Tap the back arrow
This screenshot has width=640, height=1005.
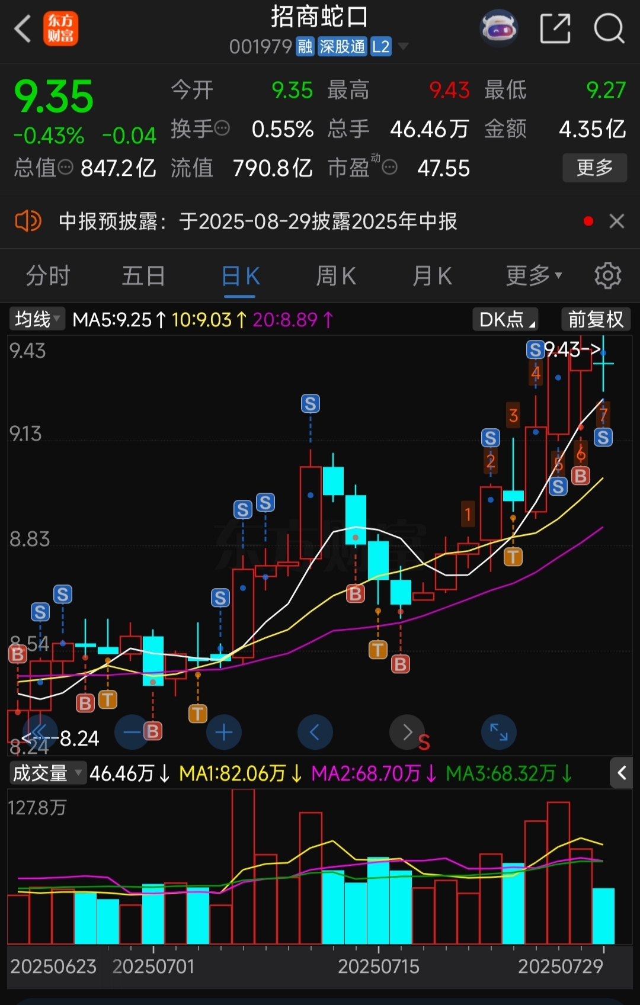click(23, 28)
